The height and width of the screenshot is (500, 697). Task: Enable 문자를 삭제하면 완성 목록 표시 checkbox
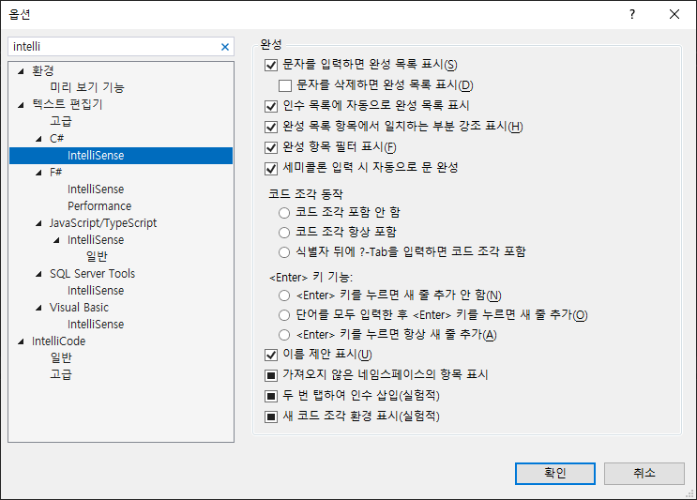(x=285, y=85)
